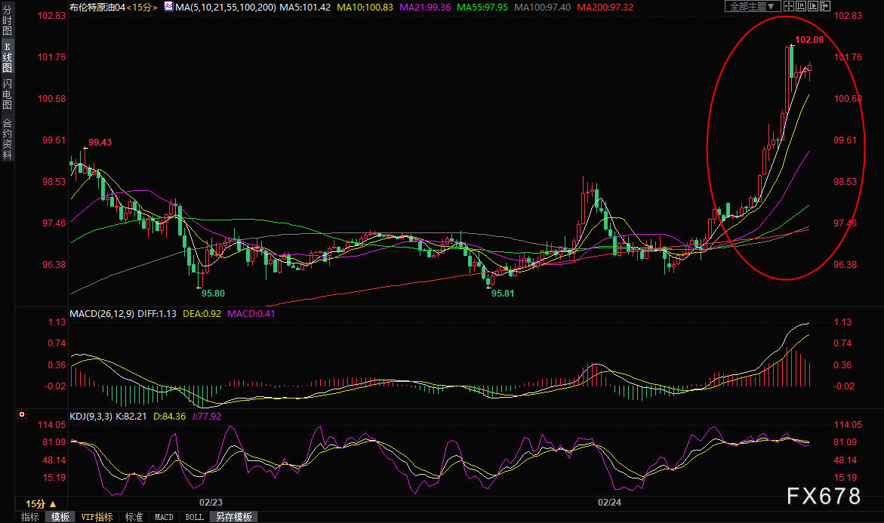This screenshot has height=523, width=884.
Task: Click the MA indicator chart icon
Action: coord(168,6)
